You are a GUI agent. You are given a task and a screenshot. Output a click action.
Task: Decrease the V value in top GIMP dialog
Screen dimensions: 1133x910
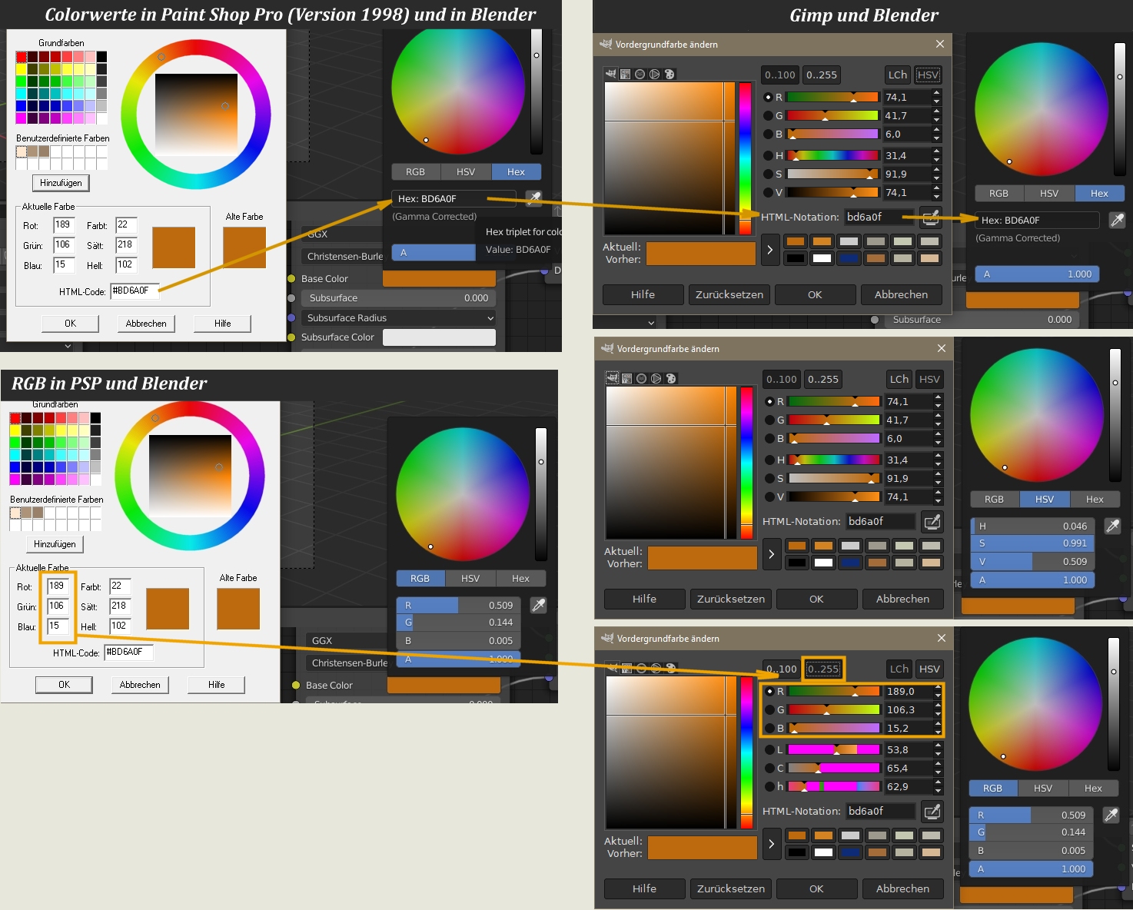(x=936, y=197)
